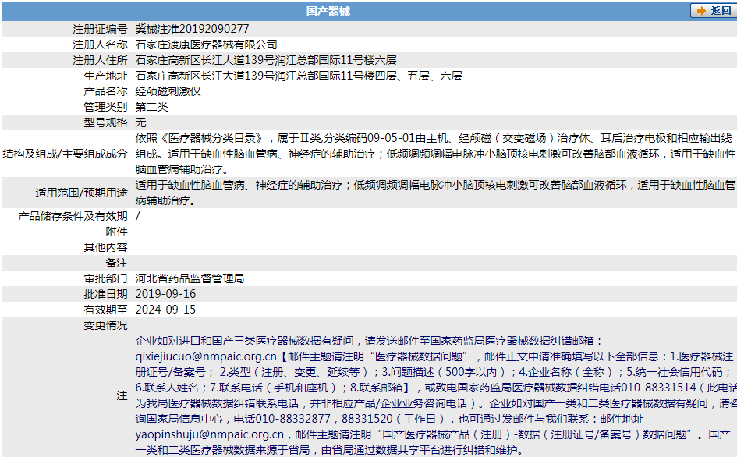Click registrant address ending in 11号楼六层

tap(266, 60)
